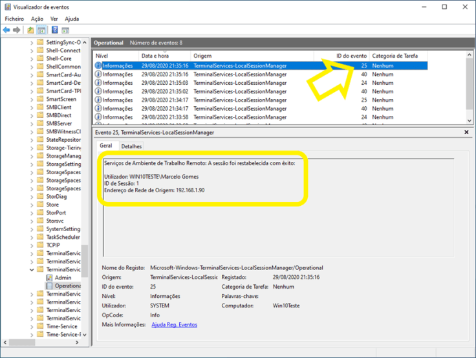Close the event preview pane
The height and width of the screenshot is (358, 476).
pyautogui.click(x=467, y=132)
